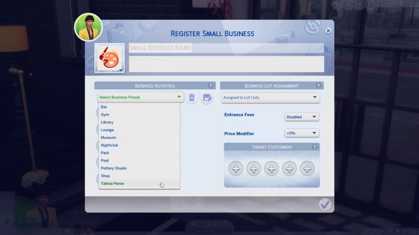Add the third target customer slot

[272, 168]
